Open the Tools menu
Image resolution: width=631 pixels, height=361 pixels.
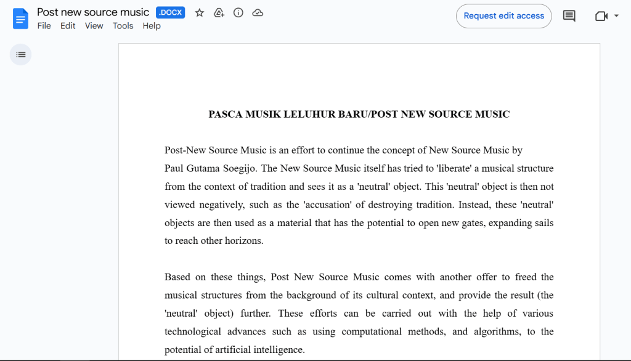(123, 26)
